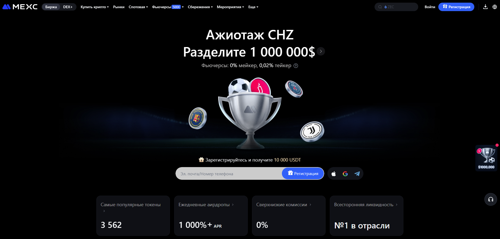500x239 pixels.
Task: Focus the email/phone number field
Action: [229, 174]
